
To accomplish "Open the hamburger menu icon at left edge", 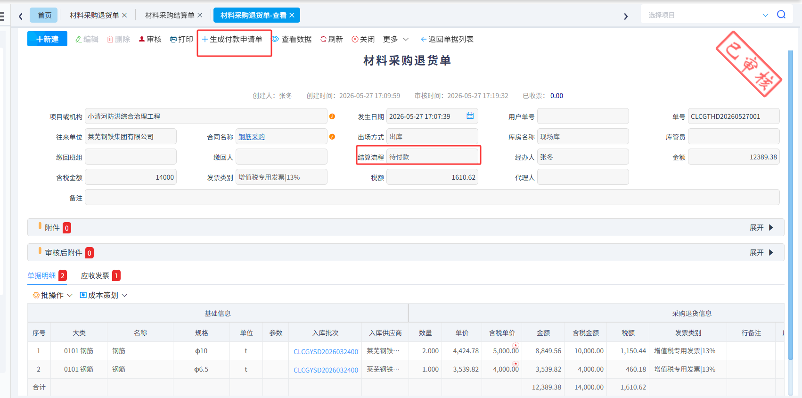I will point(2,17).
